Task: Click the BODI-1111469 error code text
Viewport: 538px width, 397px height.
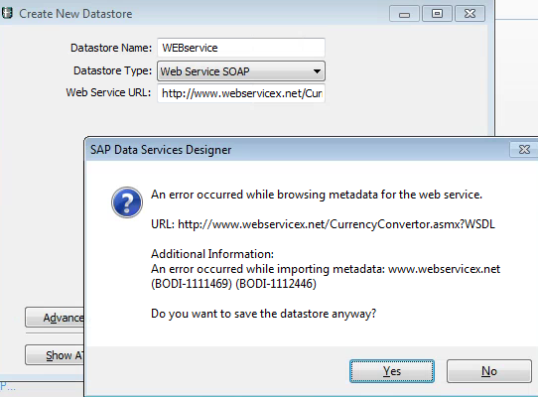Action: [x=192, y=284]
